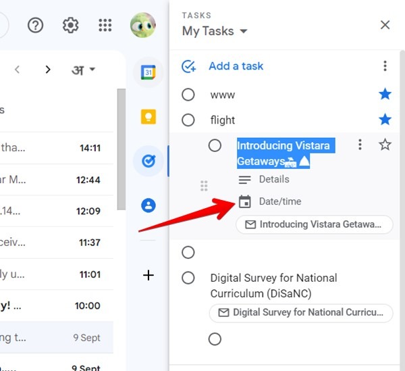
Task: Set Date/time for Vistara task
Action: 269,201
